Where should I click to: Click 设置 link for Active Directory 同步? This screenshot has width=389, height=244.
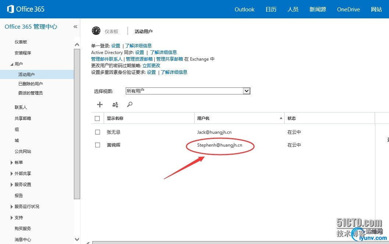tap(140, 52)
